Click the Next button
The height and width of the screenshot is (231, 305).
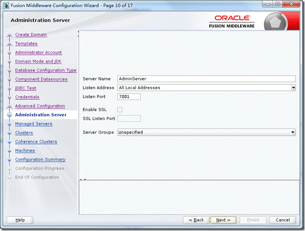click(x=223, y=220)
